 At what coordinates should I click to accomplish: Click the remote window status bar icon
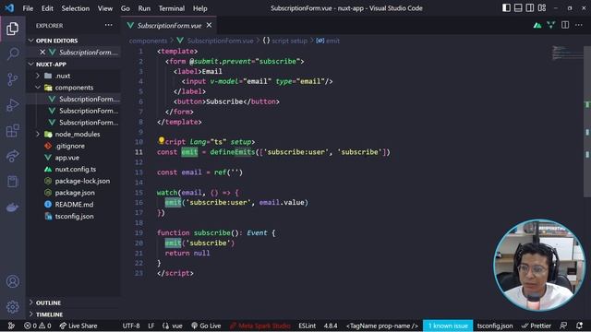point(11,326)
